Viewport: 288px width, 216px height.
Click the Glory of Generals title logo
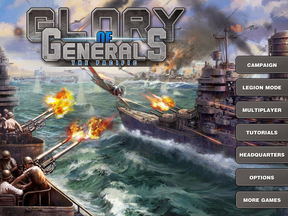(x=105, y=36)
